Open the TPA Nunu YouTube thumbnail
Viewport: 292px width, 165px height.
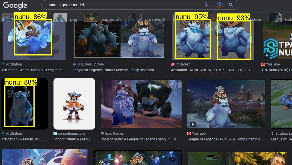[277, 40]
